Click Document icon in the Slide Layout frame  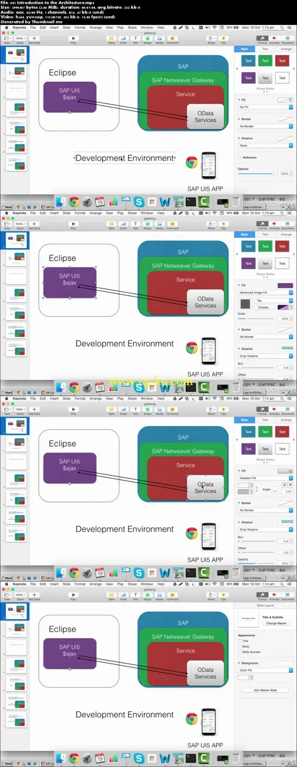pyautogui.click(x=287, y=595)
